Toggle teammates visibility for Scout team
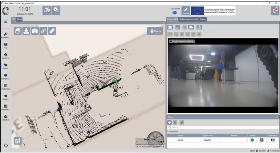280x153 pixels. coord(272,140)
